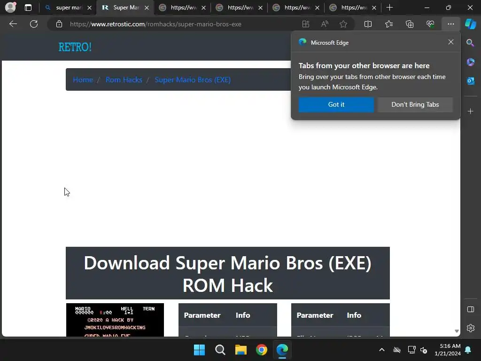Click the browser profile avatar icon
This screenshot has height=361, width=481.
point(10,8)
